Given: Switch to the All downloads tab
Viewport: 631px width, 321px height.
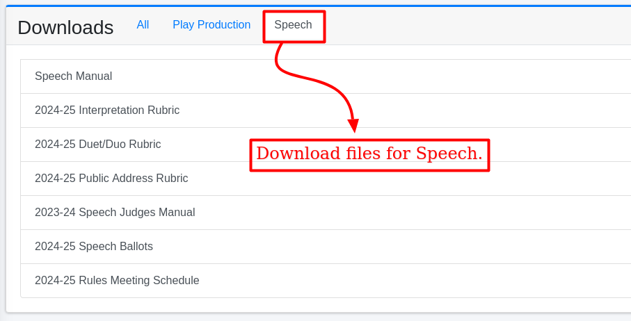Looking at the screenshot, I should 143,25.
